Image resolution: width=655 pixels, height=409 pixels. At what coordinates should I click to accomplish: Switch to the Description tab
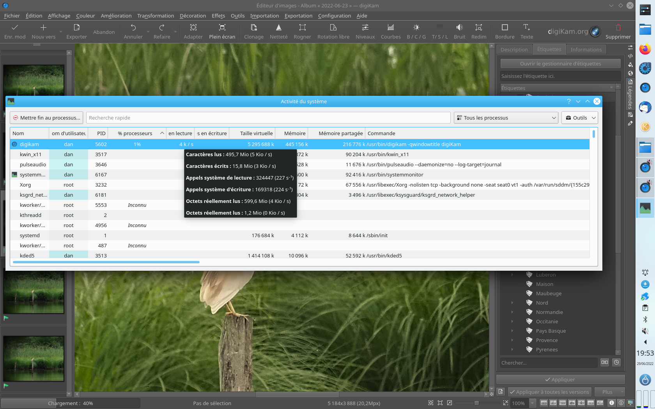[x=514, y=49]
